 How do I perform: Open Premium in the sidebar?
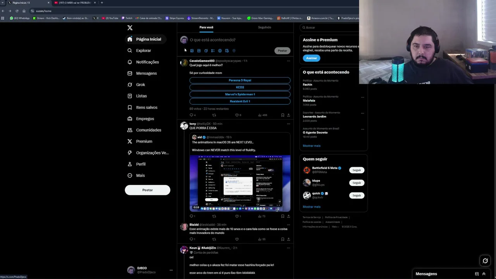click(x=139, y=141)
